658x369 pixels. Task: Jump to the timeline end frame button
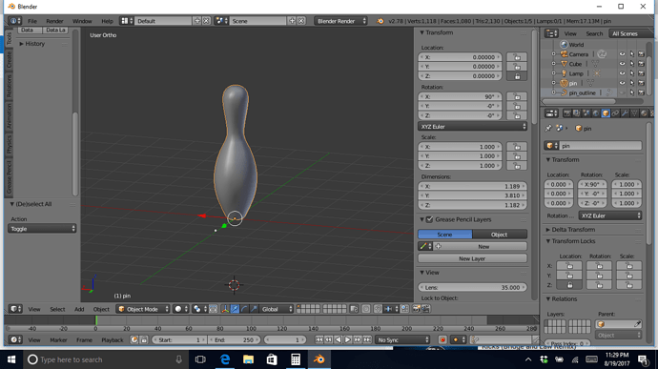tap(367, 339)
